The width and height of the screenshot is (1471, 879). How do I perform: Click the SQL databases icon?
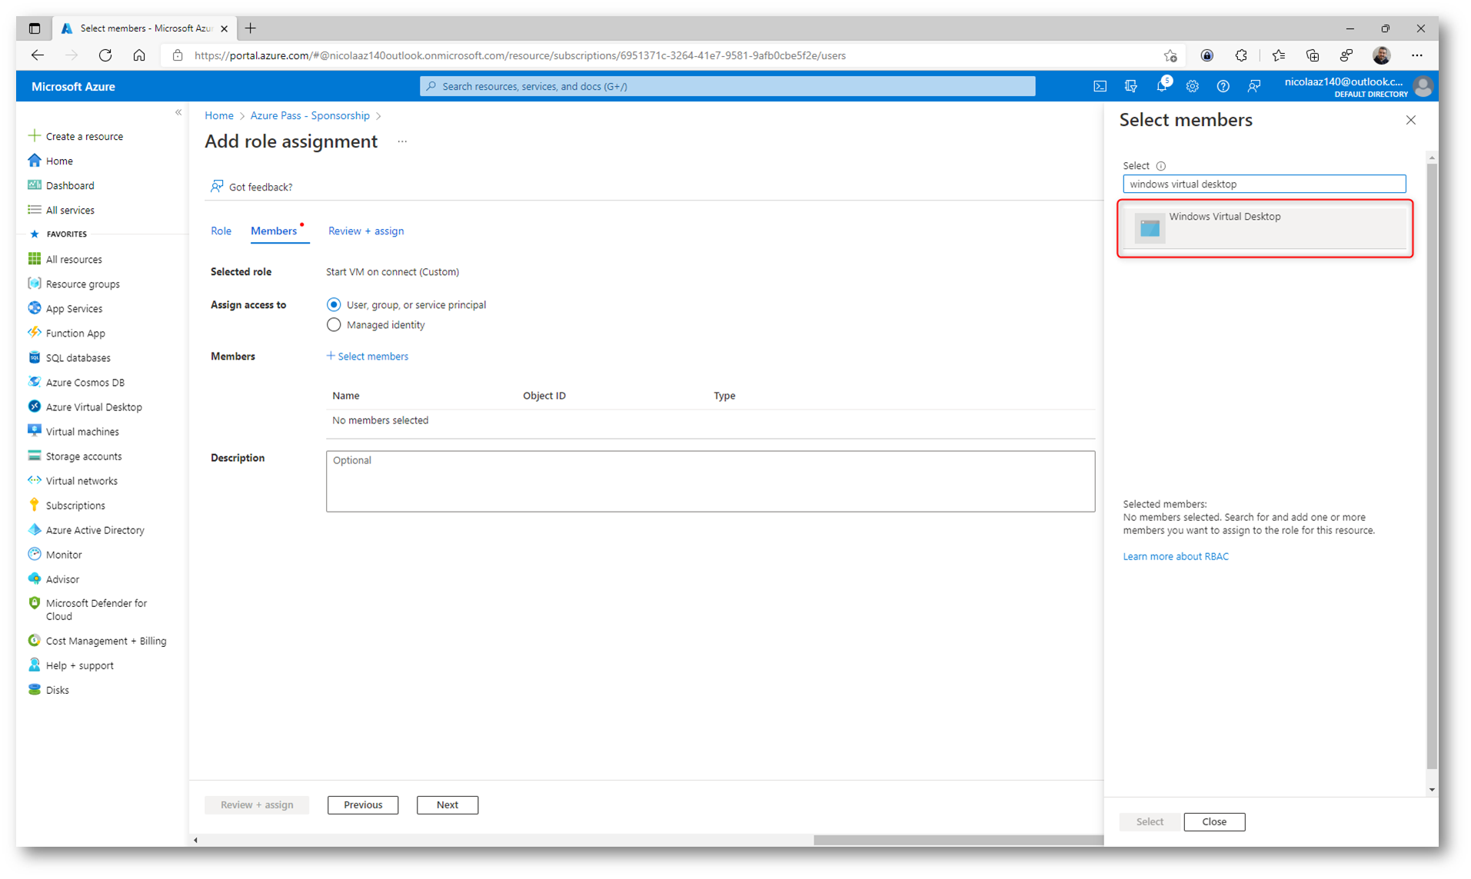tap(34, 357)
